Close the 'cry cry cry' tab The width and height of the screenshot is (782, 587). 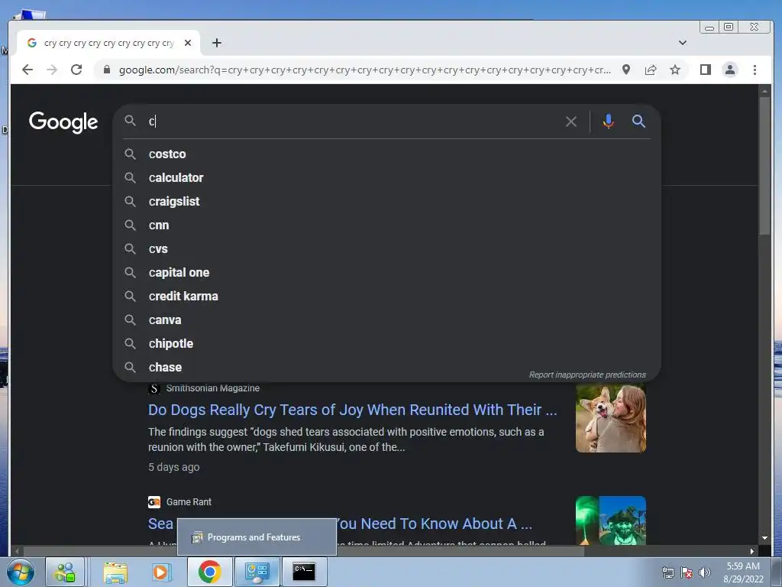188,43
